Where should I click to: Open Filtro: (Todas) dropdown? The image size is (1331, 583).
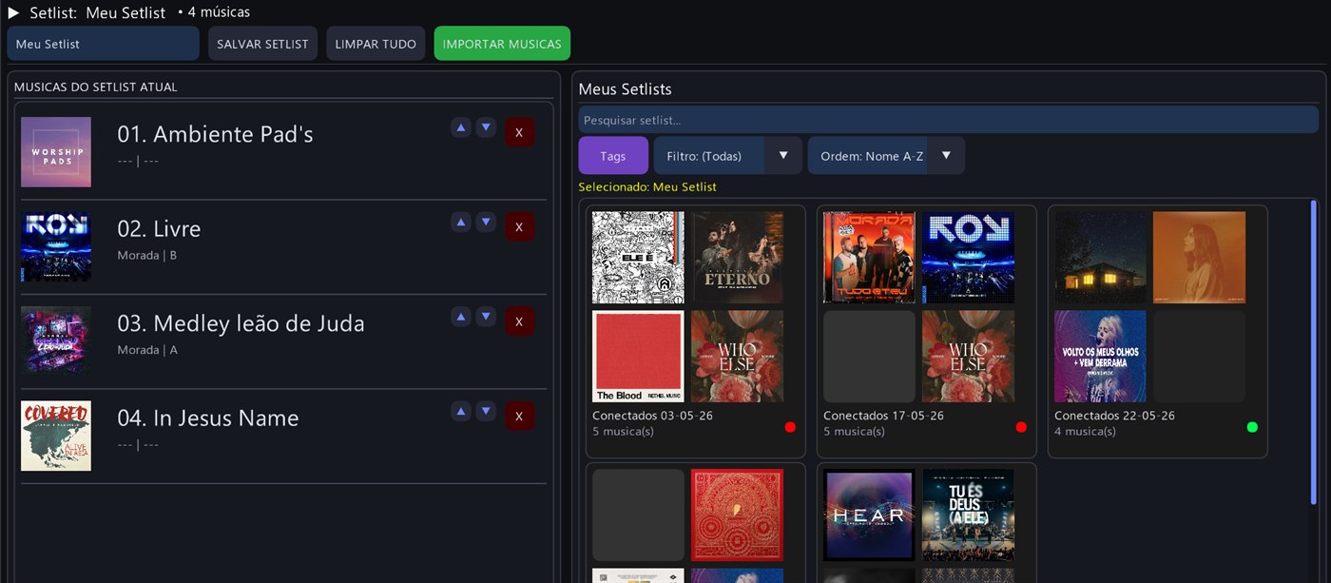pyautogui.click(x=727, y=156)
